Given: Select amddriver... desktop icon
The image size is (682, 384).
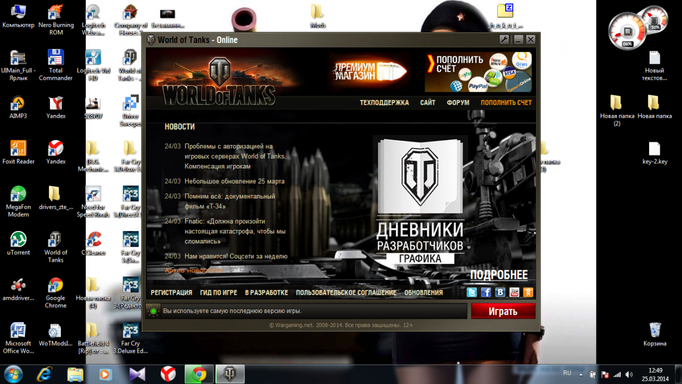Looking at the screenshot, I should pyautogui.click(x=18, y=289).
